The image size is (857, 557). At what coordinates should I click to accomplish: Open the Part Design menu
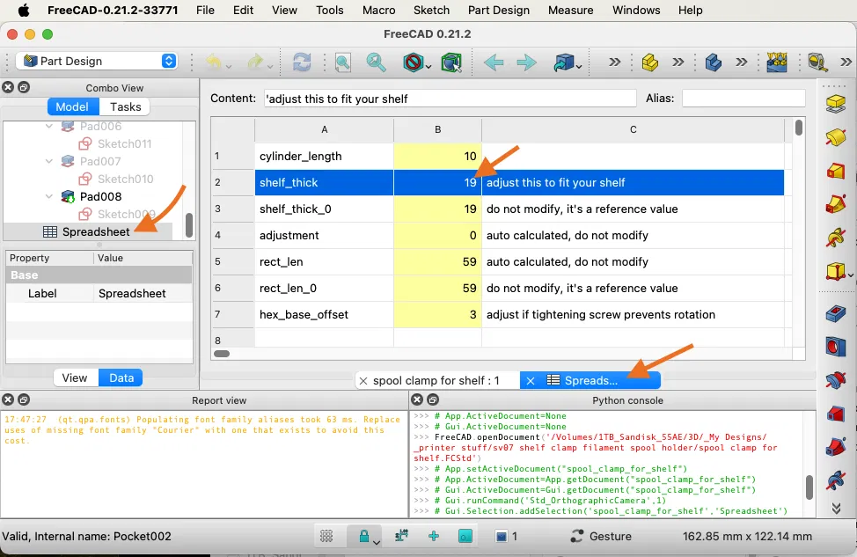click(x=499, y=10)
